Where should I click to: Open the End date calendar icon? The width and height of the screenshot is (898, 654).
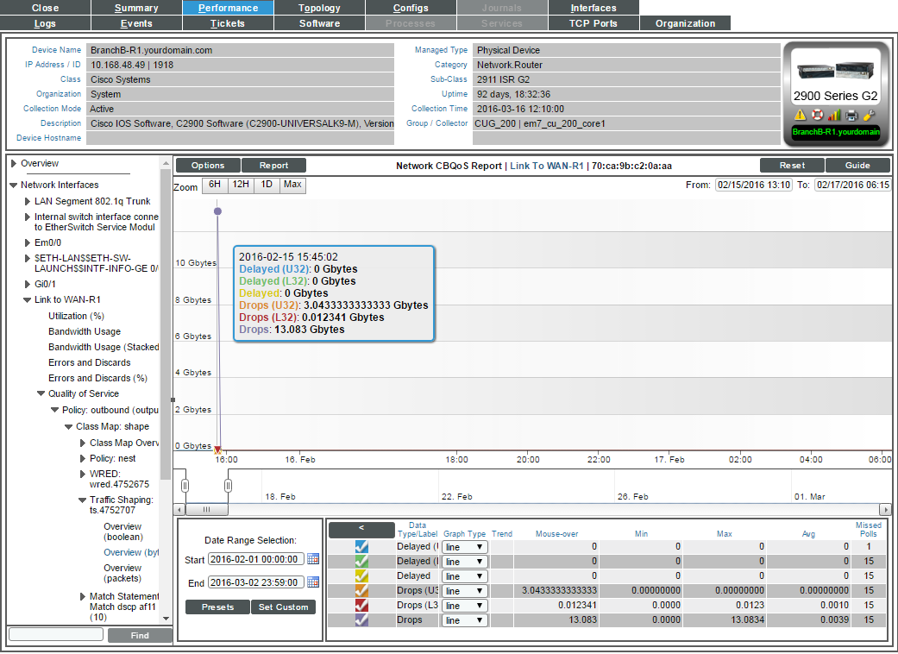coord(312,582)
